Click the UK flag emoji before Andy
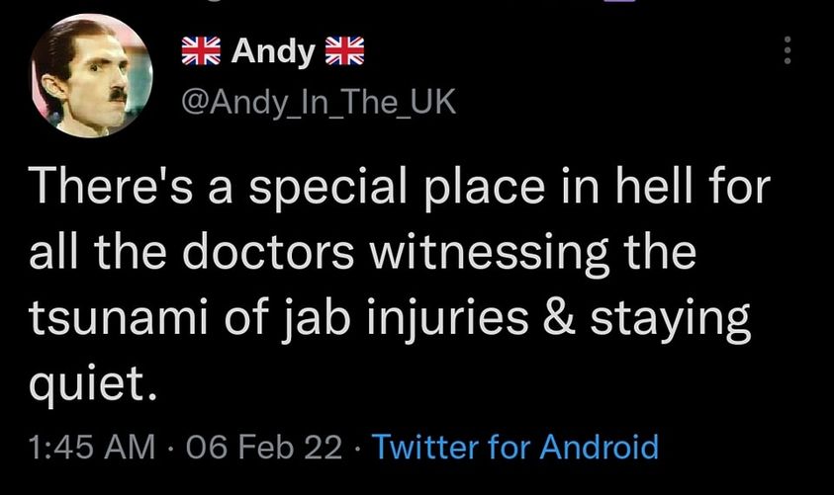Screen dimensions: 834x495 pos(201,52)
